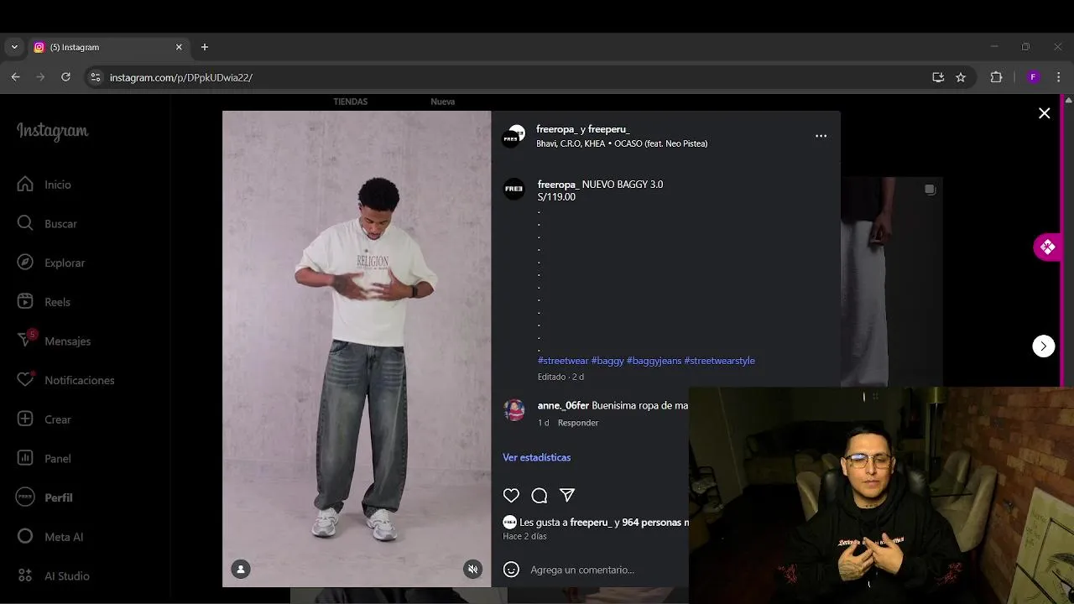The width and height of the screenshot is (1074, 604).
Task: Open Meta AI from sidebar
Action: click(50, 537)
